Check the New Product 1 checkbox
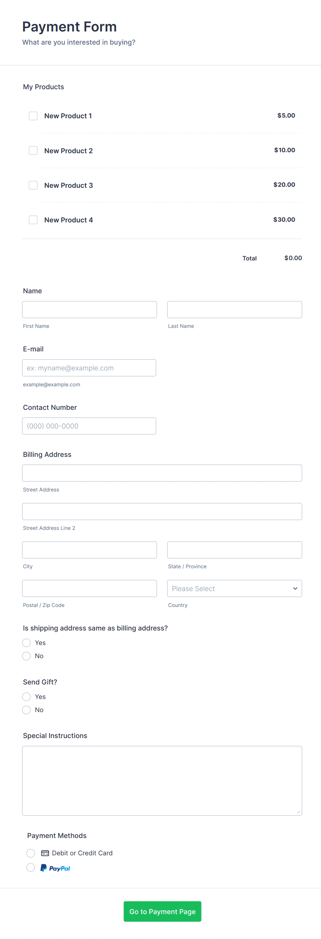 33,116
